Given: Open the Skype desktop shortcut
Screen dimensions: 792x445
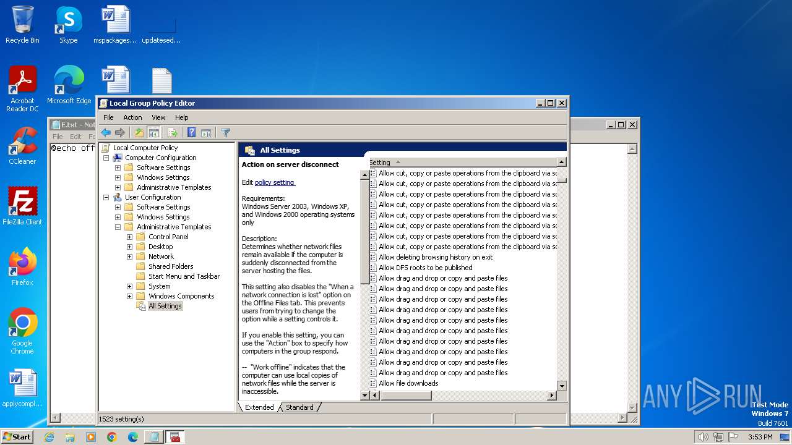Looking at the screenshot, I should [x=68, y=25].
